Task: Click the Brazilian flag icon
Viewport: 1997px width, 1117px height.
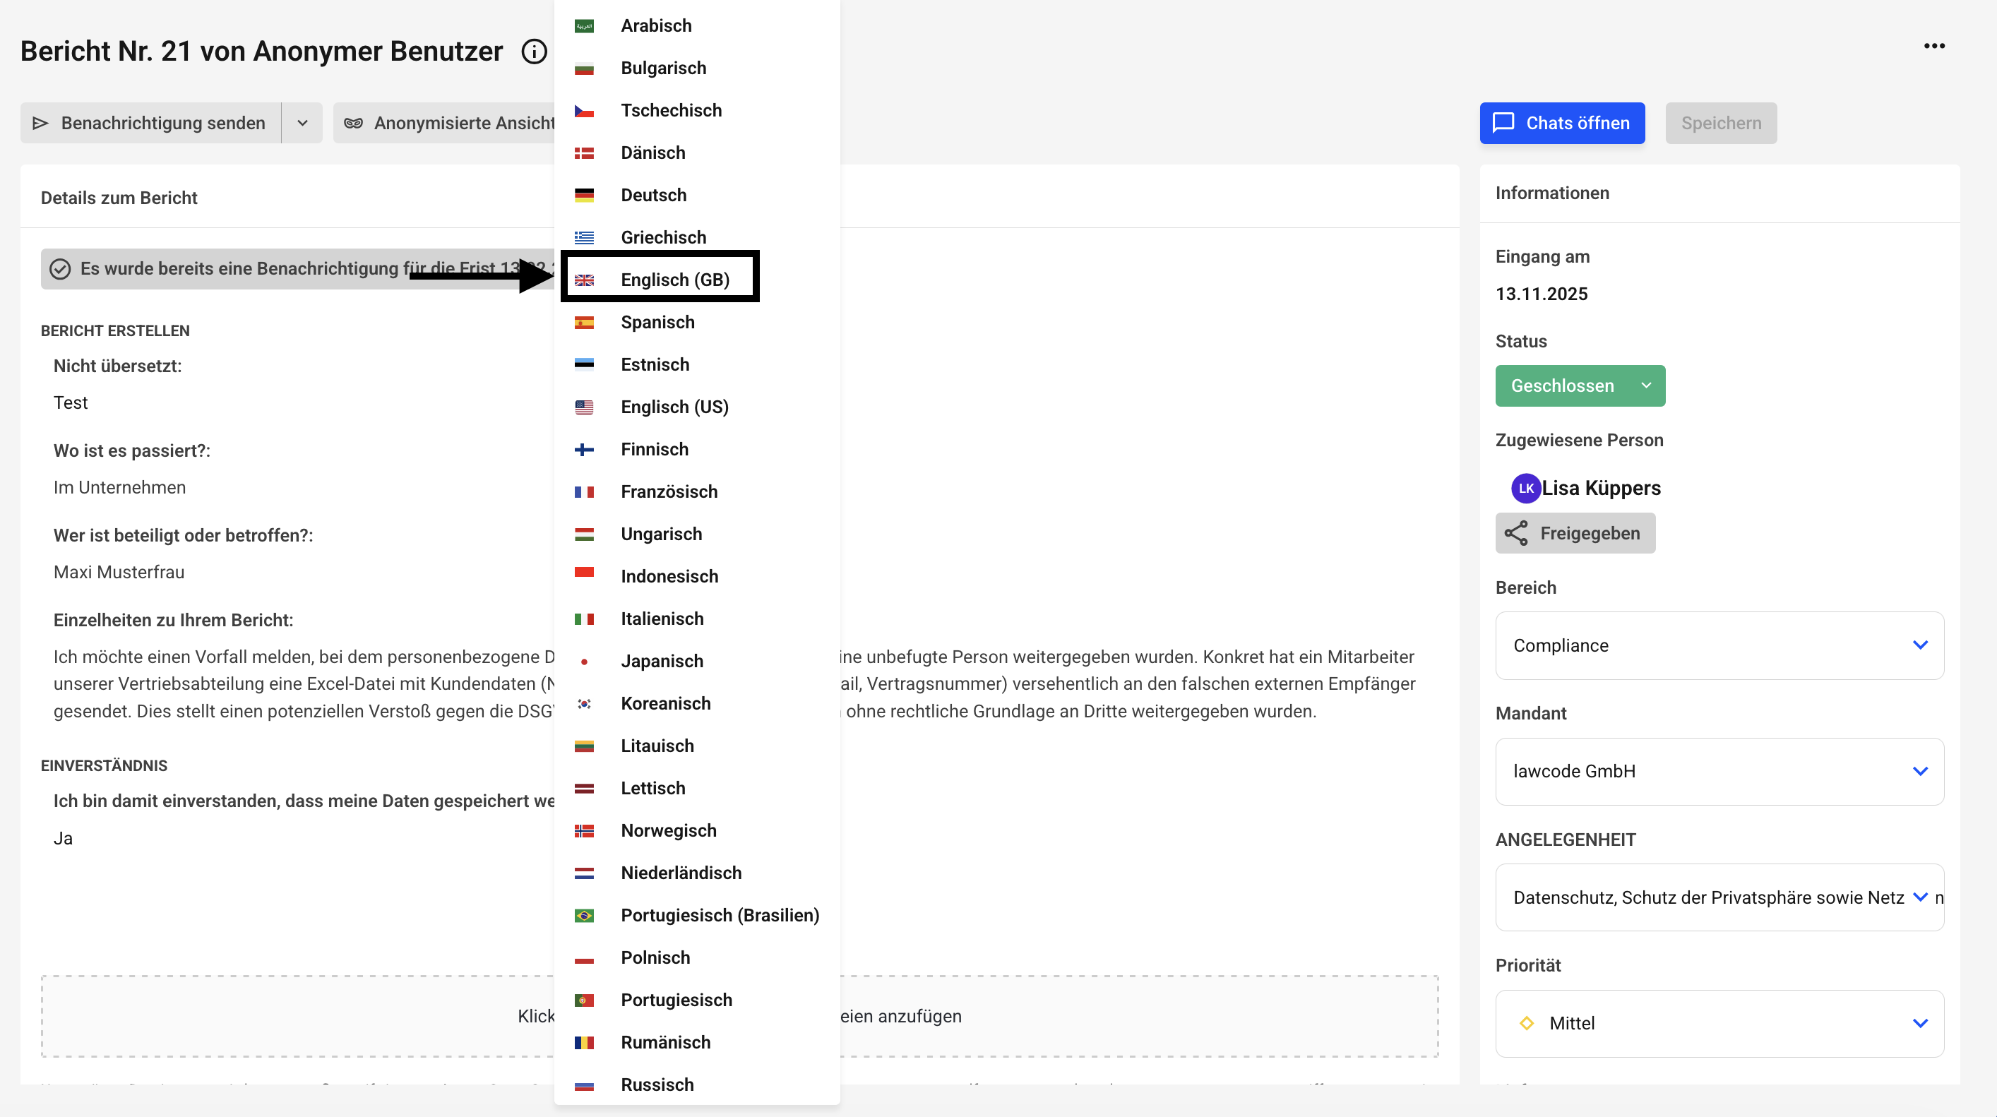Action: [584, 916]
